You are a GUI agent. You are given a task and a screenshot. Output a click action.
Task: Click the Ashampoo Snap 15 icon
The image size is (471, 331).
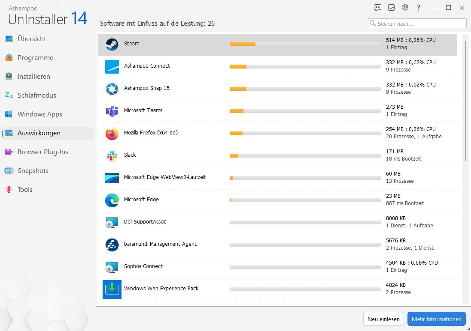pos(112,89)
